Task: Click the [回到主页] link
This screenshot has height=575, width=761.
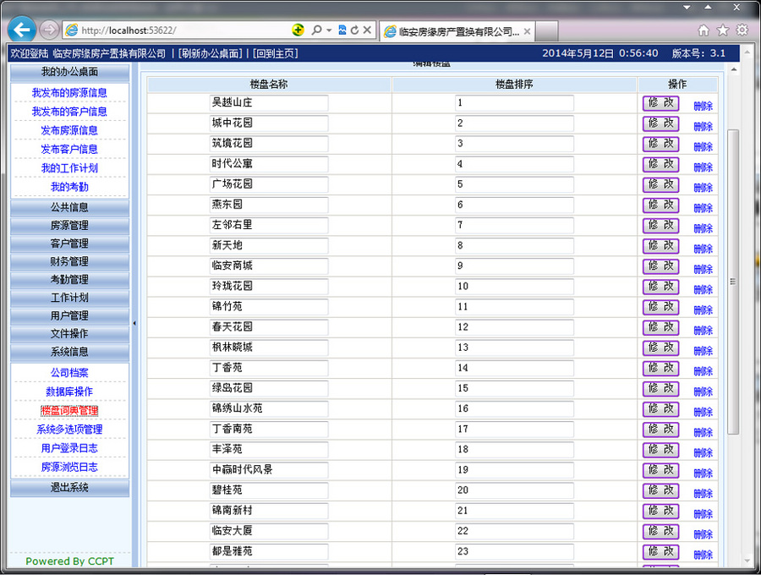Action: [x=275, y=53]
